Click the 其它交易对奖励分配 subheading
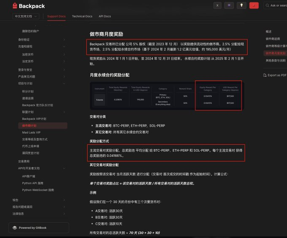Viewport: 287px width, 238px height. pos(104,165)
